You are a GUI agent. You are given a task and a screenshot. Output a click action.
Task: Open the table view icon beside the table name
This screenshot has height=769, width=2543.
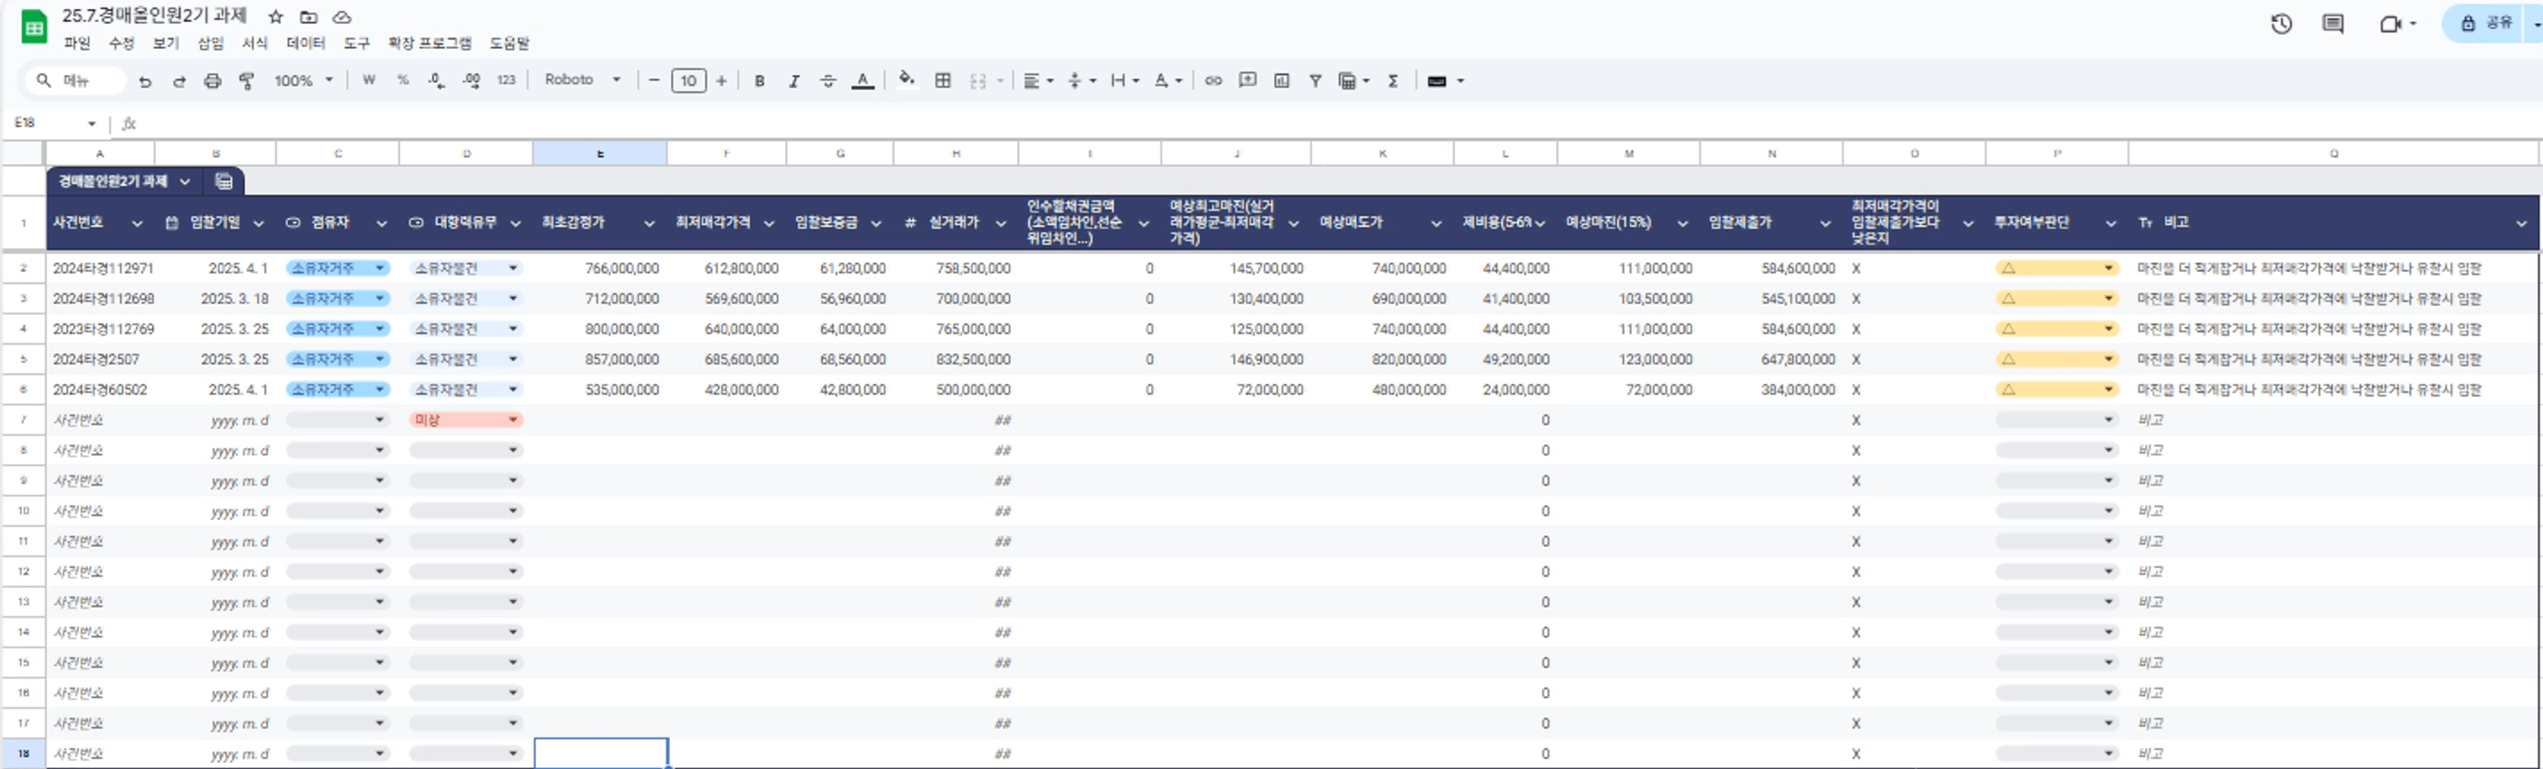(224, 181)
